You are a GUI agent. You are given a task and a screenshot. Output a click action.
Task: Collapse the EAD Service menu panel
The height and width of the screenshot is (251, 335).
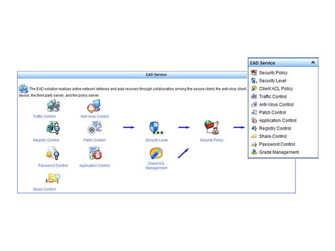[x=312, y=63]
